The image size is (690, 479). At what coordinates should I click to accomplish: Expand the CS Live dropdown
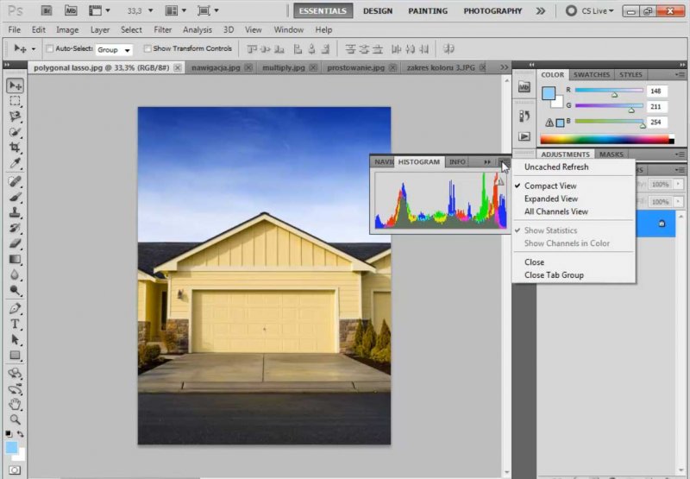click(x=593, y=11)
